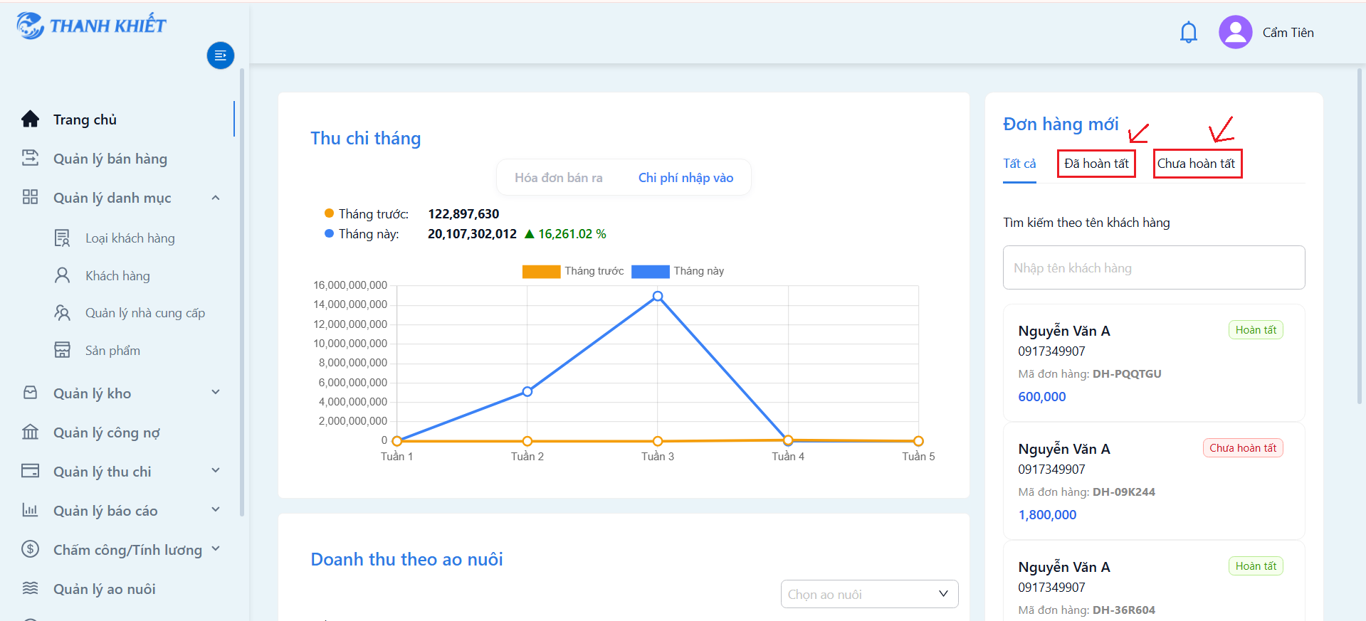Viewport: 1366px width, 621px height.
Task: Expand Chấm công/Tính lương chevron
Action: (216, 549)
